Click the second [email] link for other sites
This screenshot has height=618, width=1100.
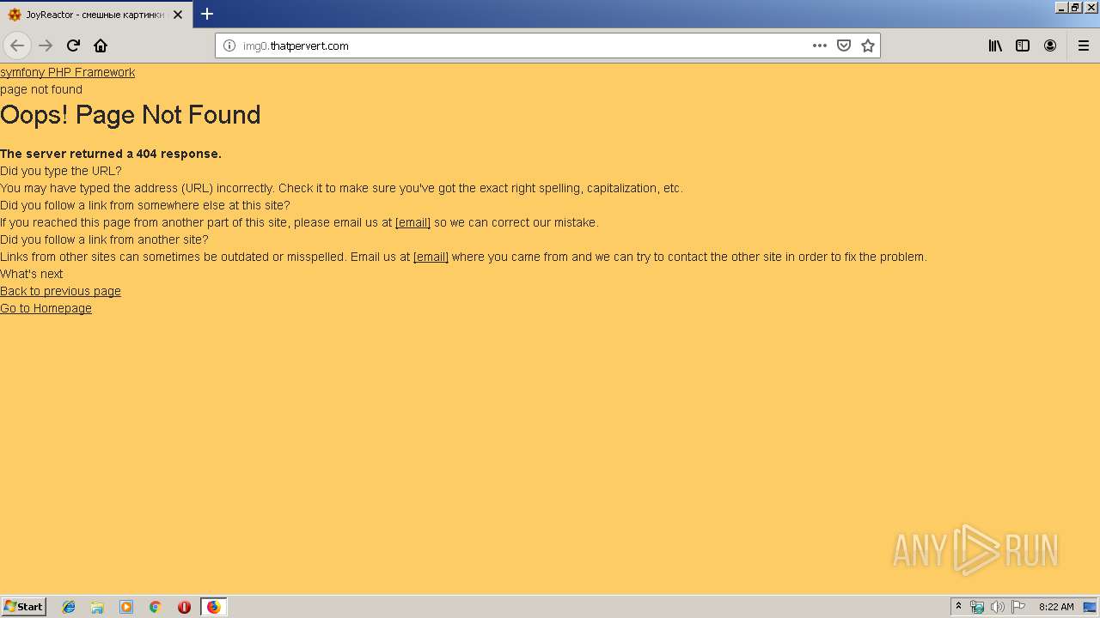(x=431, y=257)
